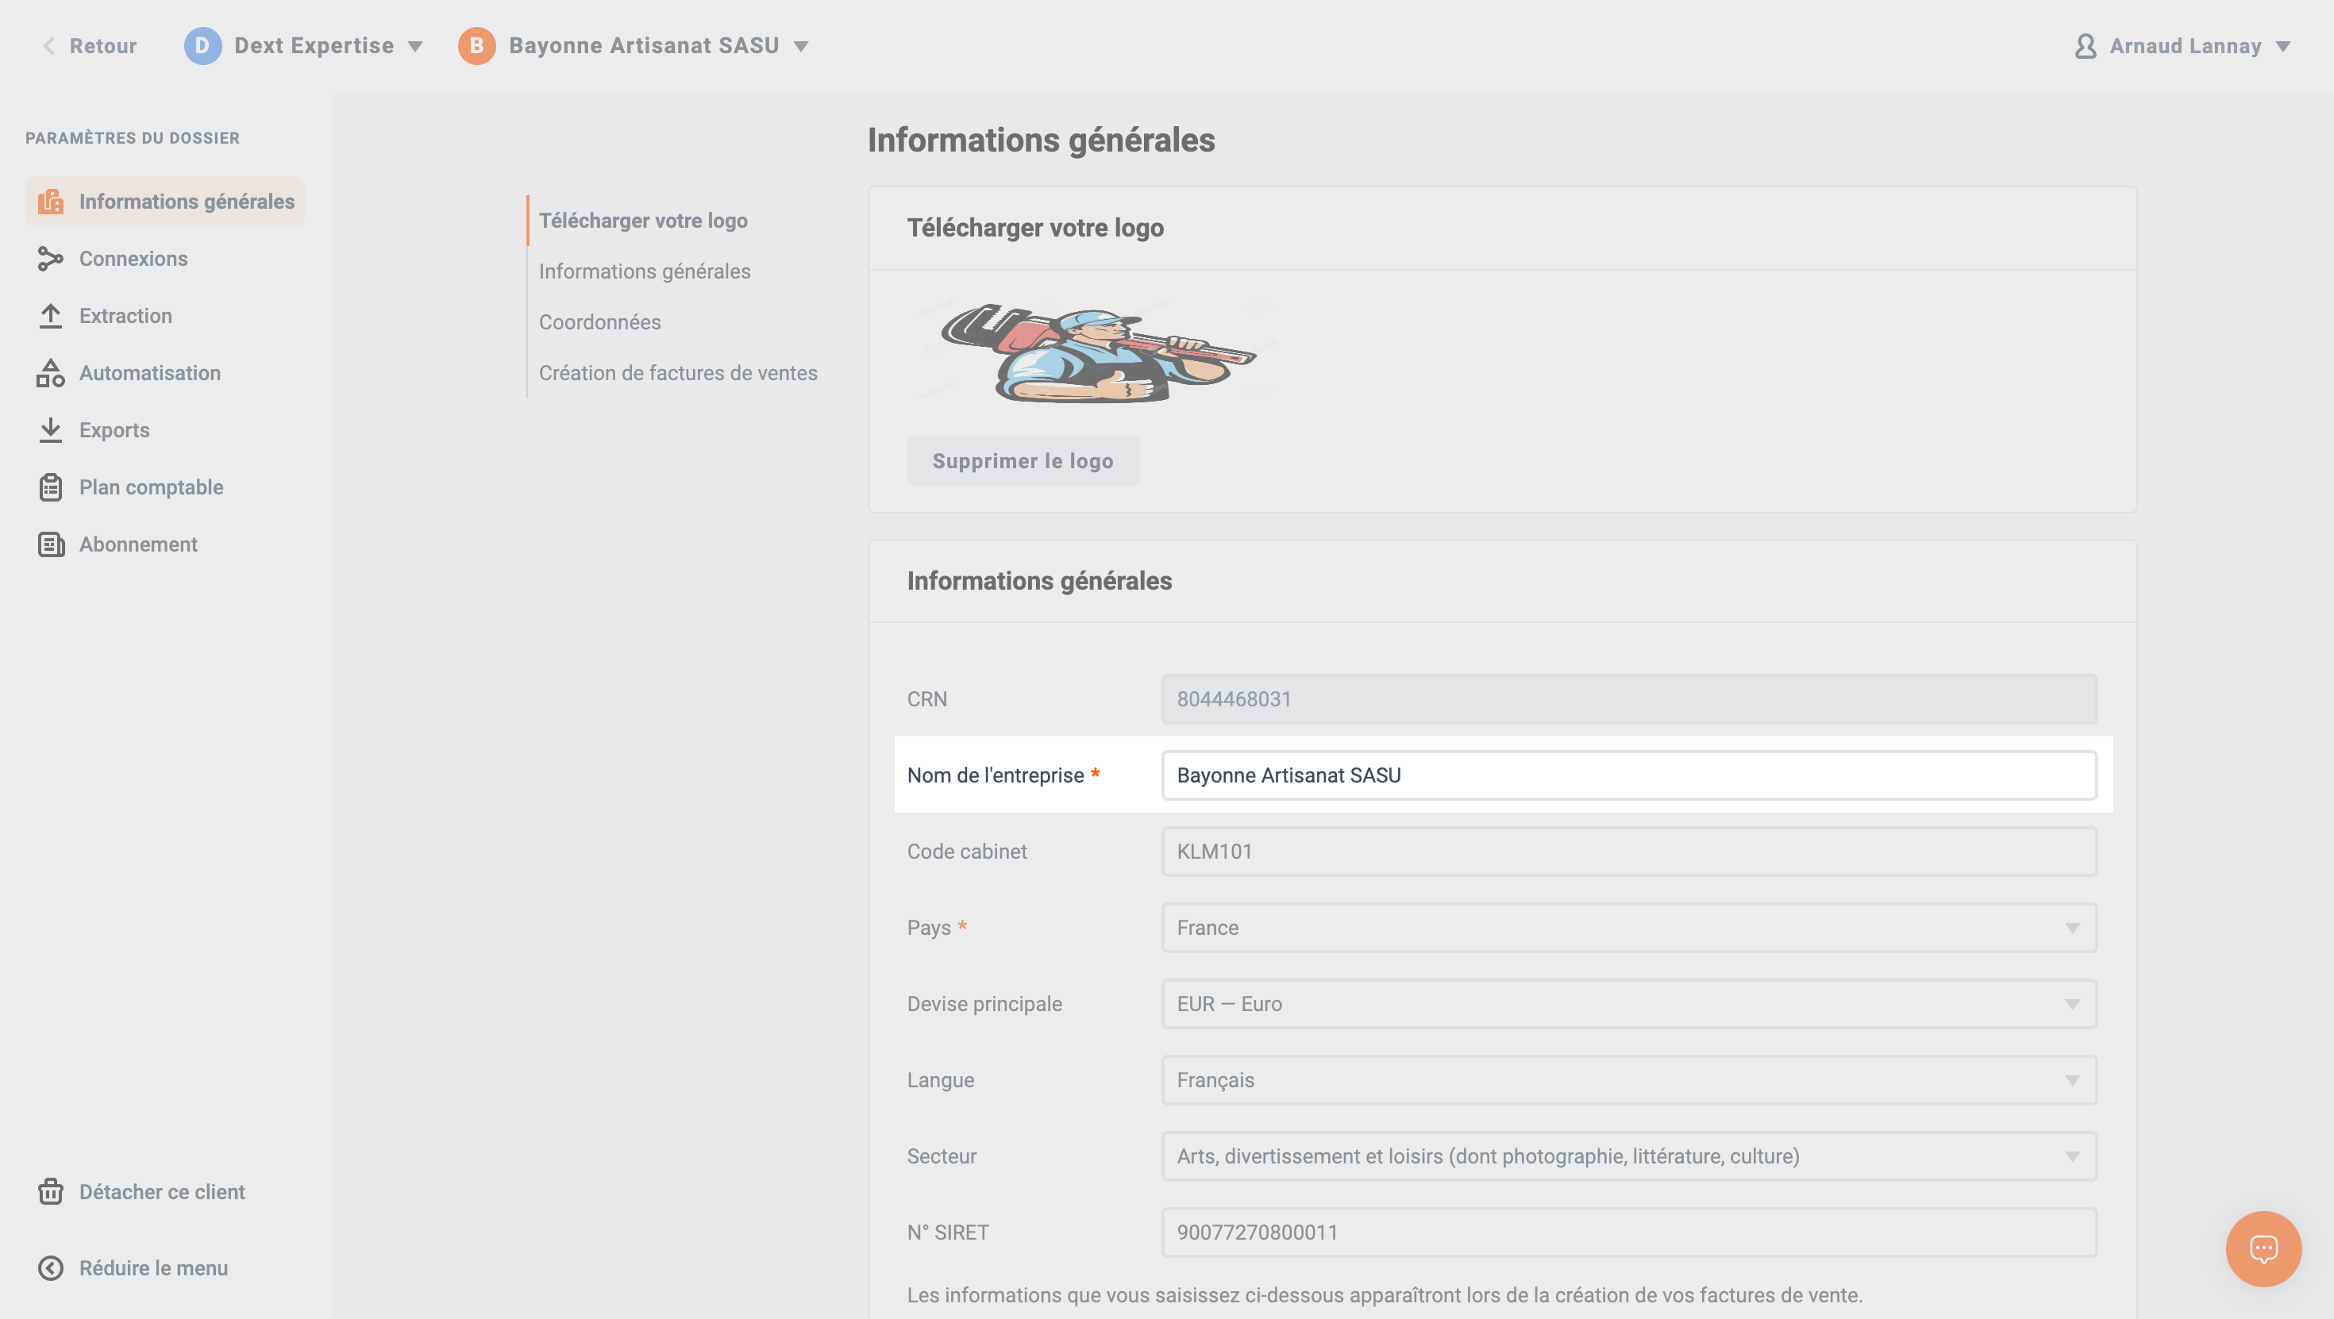Click the PARAMÈTRES DU DOSSIER header text
Viewport: 2334px width, 1319px height.
[x=133, y=138]
